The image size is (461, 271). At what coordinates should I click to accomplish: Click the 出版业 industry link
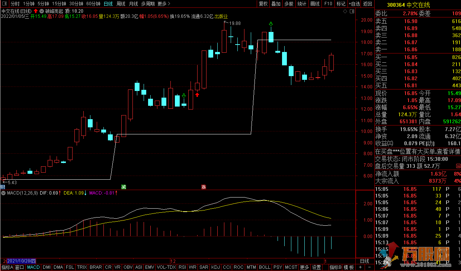(x=221, y=16)
